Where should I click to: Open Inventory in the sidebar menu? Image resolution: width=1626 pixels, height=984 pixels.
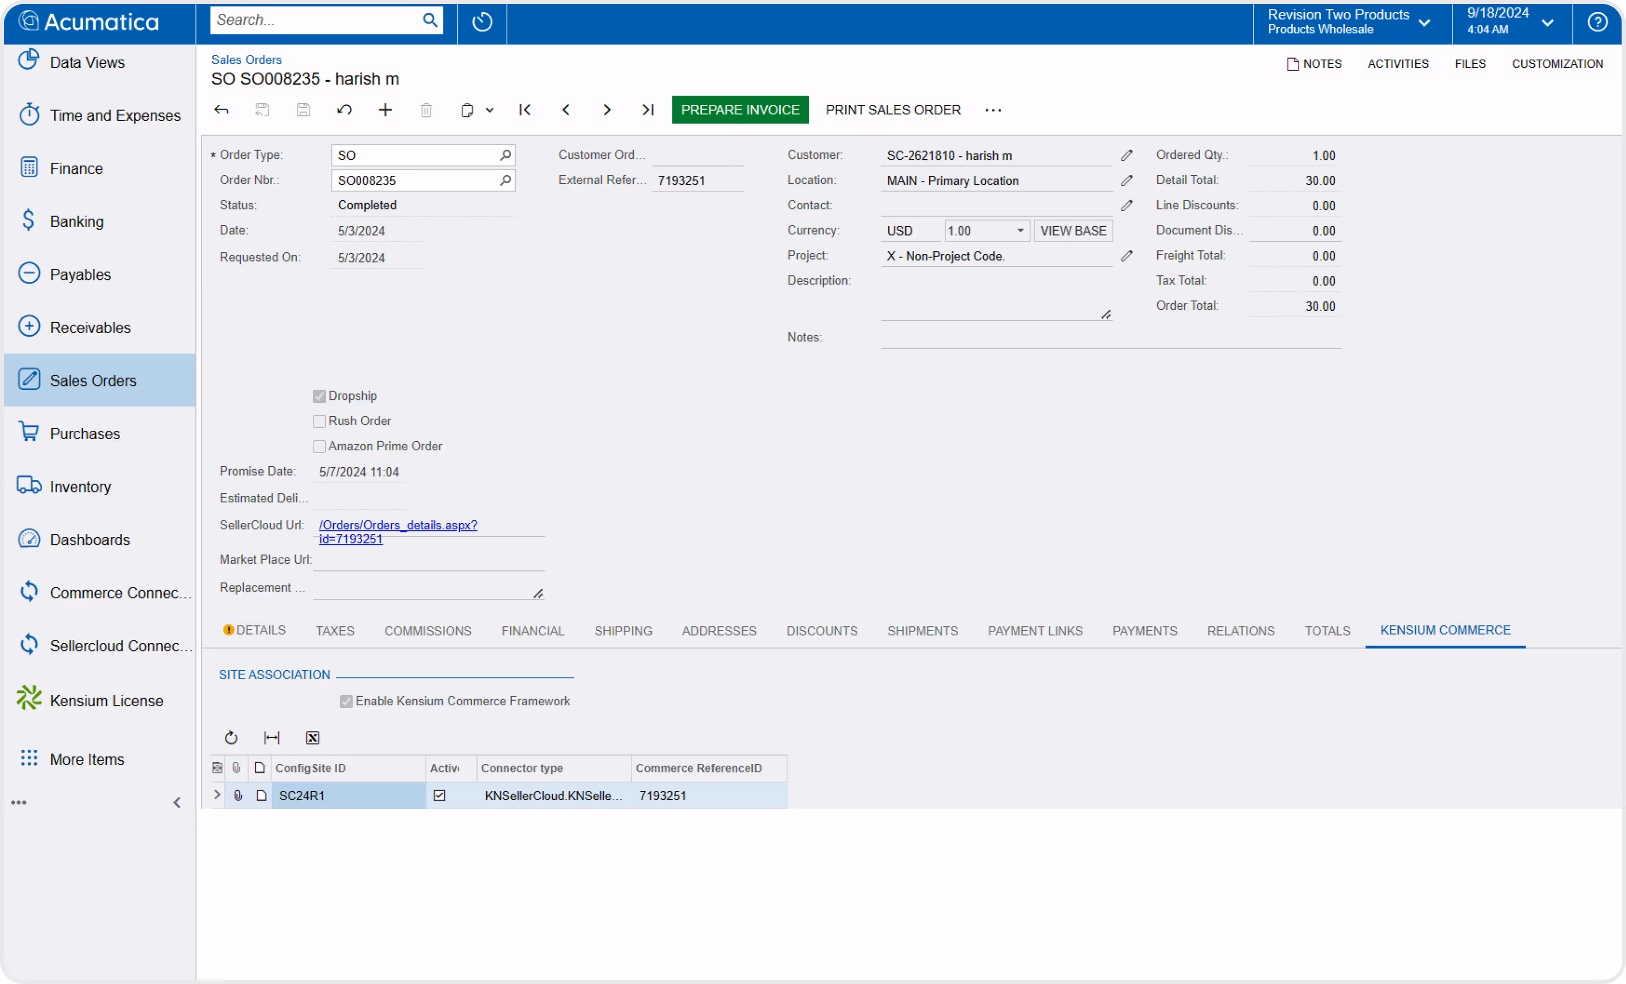tap(81, 487)
